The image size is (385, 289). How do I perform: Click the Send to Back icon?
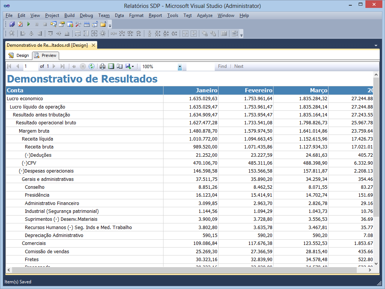[x=213, y=34]
